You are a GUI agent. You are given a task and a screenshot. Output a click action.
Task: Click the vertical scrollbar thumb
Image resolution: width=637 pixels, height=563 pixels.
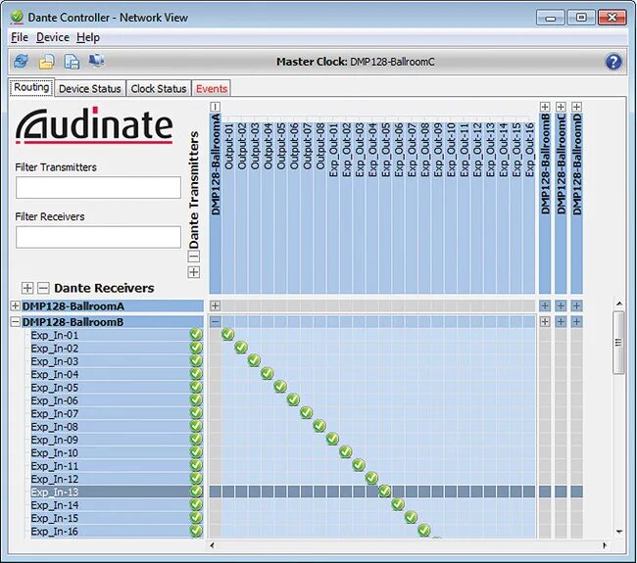(618, 343)
